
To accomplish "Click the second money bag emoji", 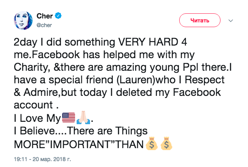I will point(166,144).
